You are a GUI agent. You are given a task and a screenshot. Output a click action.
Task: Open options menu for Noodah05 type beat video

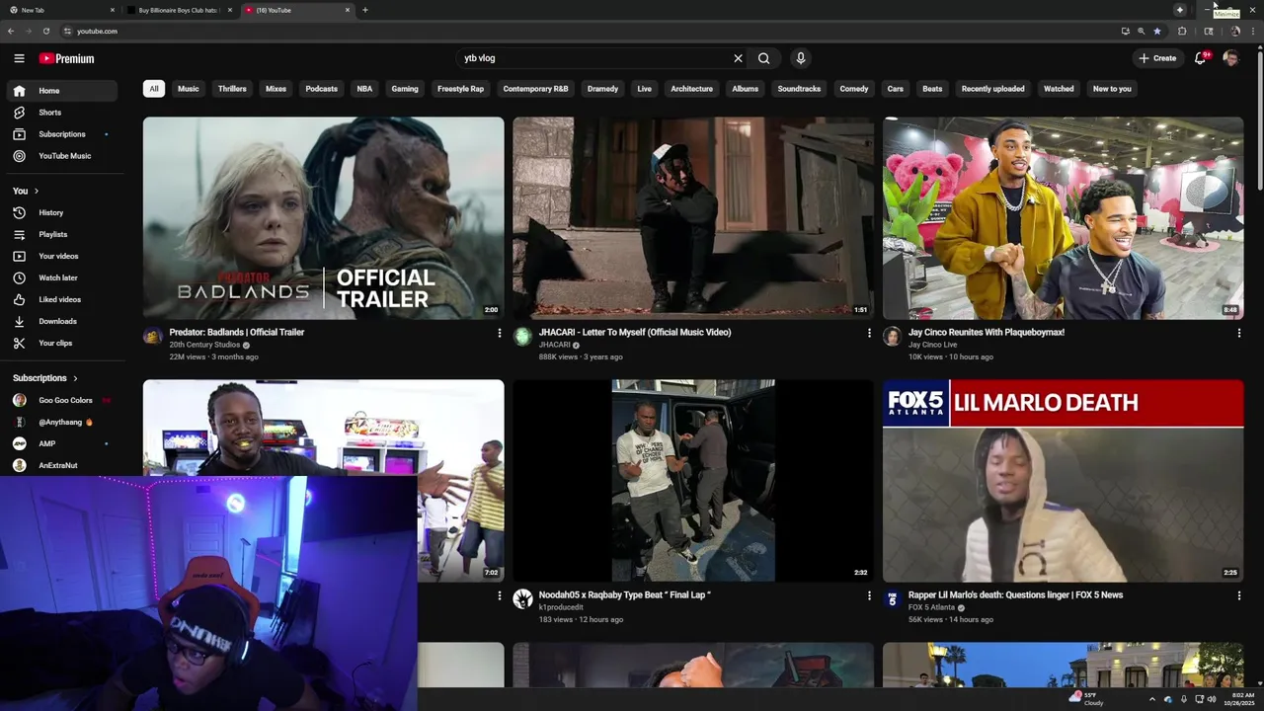pos(869,595)
